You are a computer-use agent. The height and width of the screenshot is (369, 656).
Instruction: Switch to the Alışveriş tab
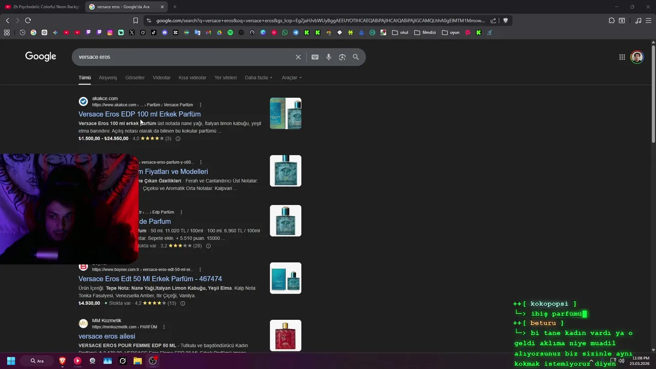[x=108, y=77]
